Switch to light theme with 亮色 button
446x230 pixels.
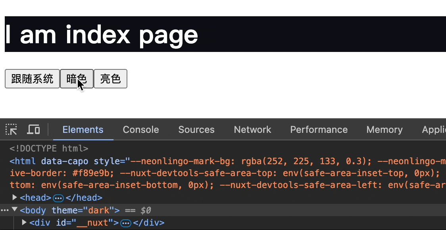pyautogui.click(x=110, y=79)
